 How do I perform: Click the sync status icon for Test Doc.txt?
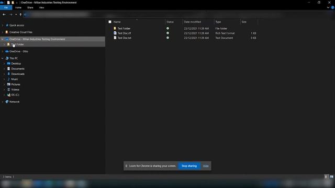[167, 38]
